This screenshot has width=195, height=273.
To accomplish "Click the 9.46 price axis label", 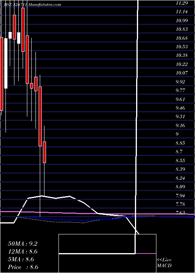I will click(x=181, y=108).
